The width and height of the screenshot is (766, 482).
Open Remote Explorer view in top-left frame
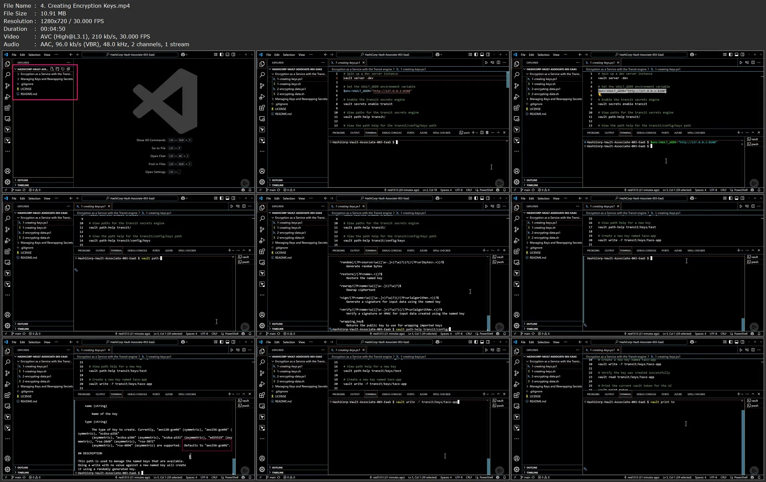click(7, 119)
